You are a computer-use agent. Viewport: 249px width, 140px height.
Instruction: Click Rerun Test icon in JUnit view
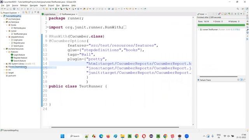pos(229,14)
